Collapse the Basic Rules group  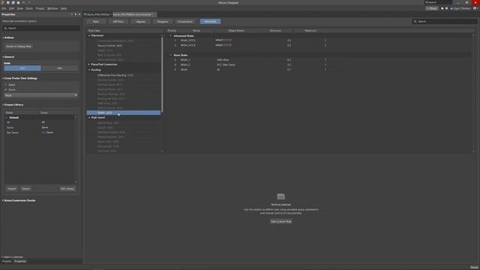[171, 55]
